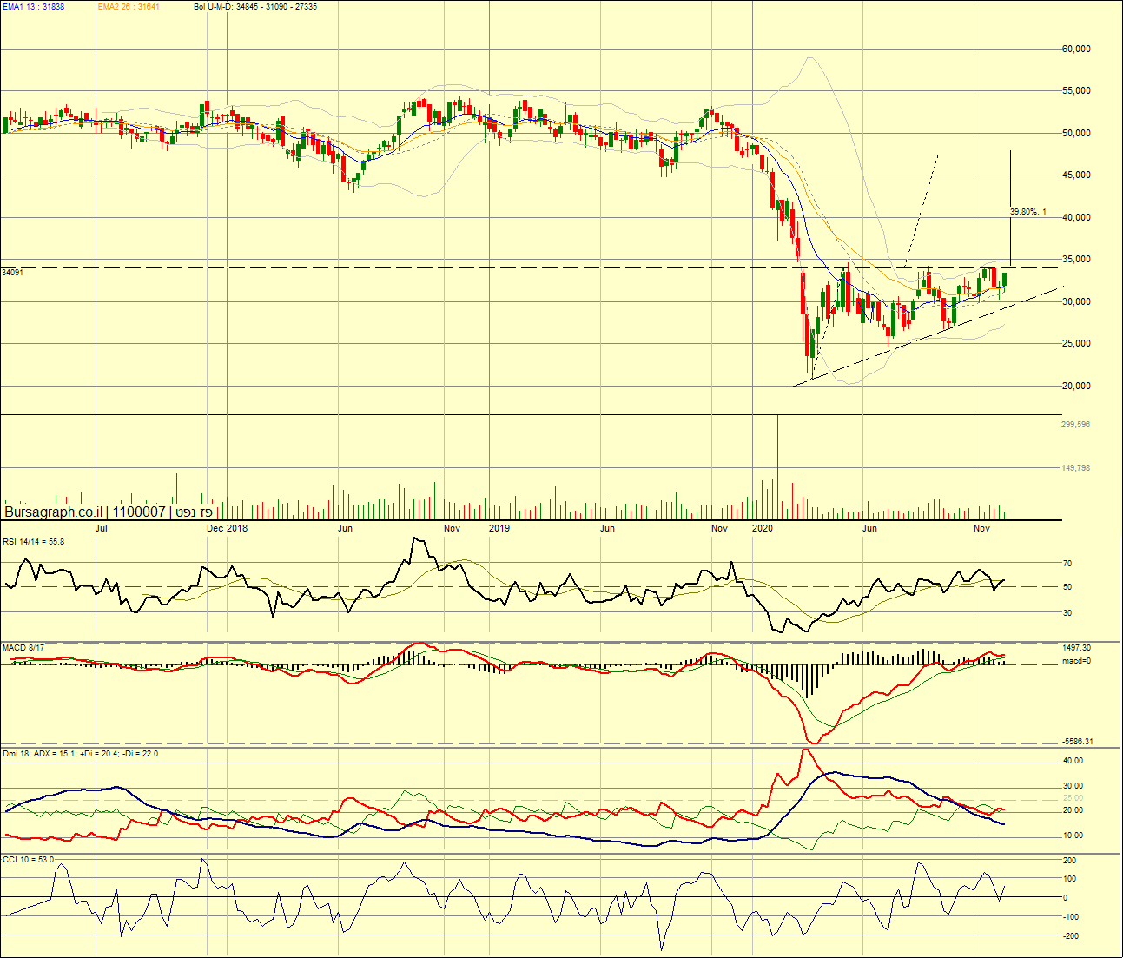The width and height of the screenshot is (1123, 958).
Task: Click the 1100007 security number label
Action: point(139,512)
